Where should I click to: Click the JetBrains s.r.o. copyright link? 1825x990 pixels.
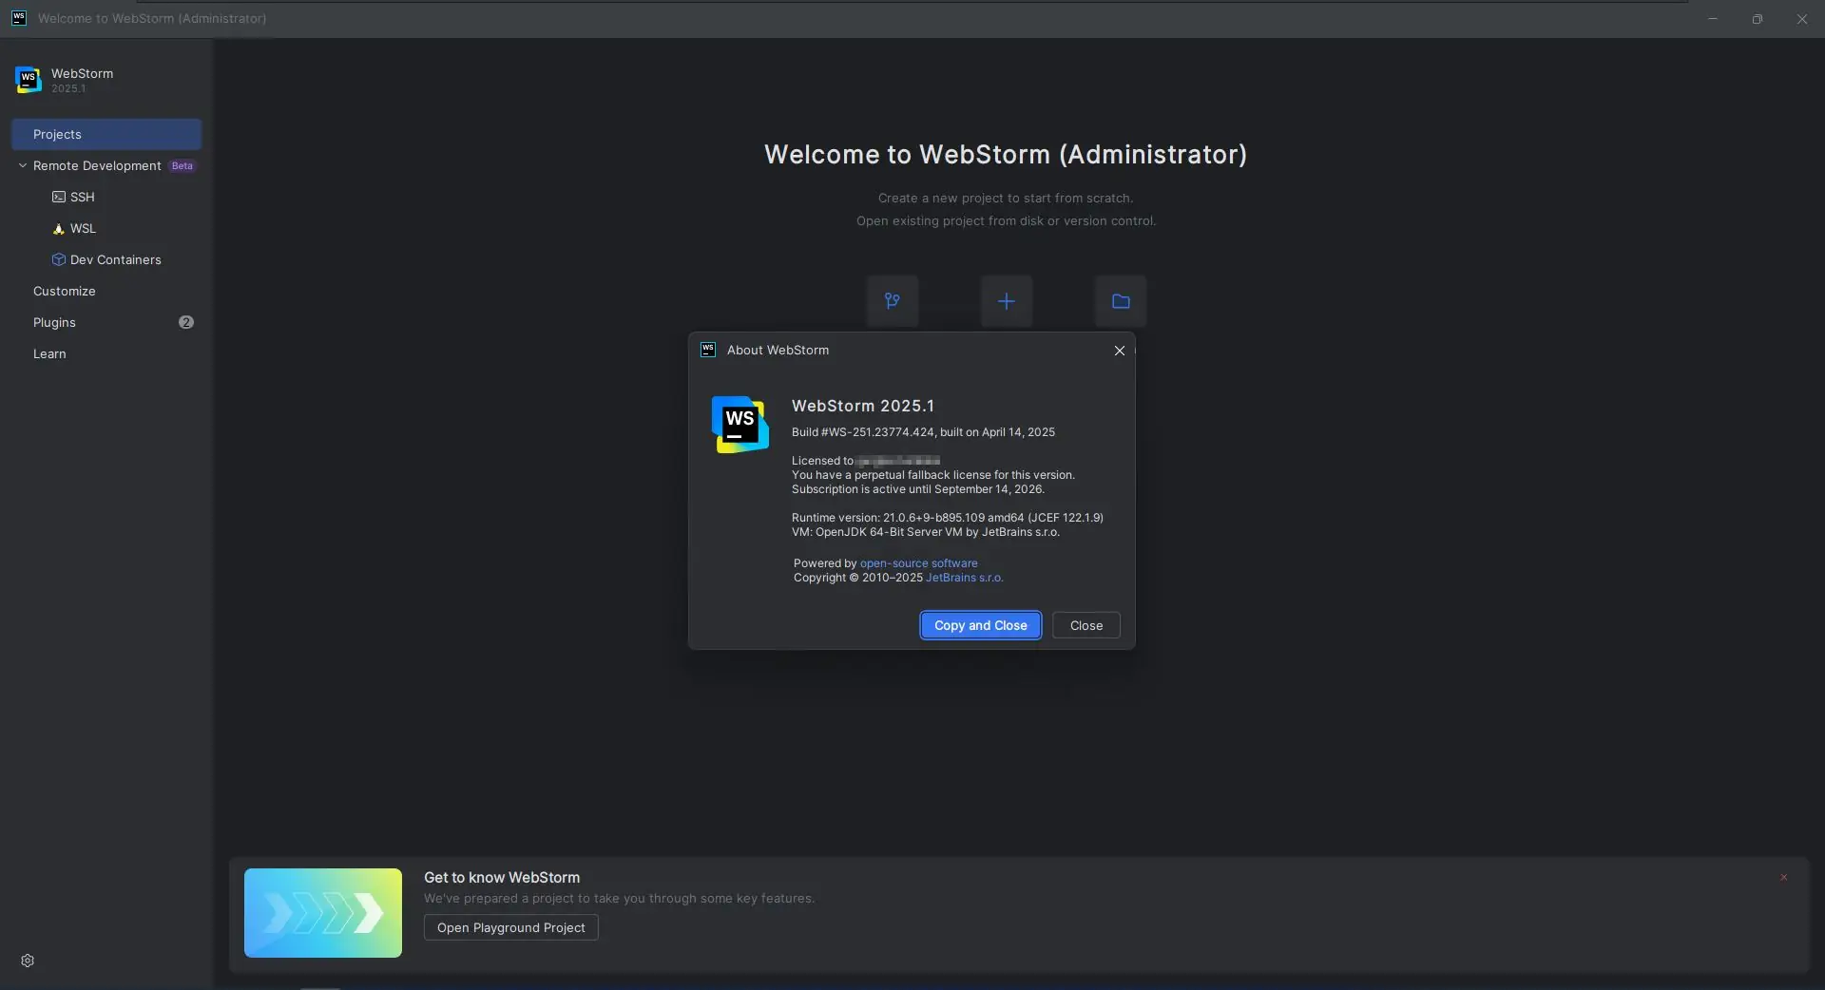point(964,578)
